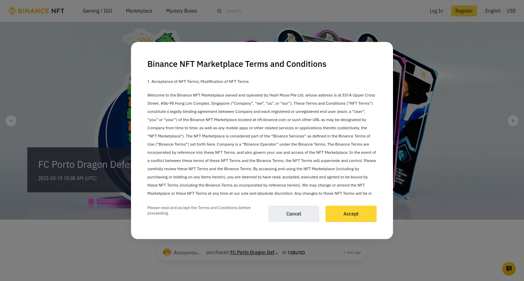
Task: Open Mystery Boxes page
Action: [181, 11]
